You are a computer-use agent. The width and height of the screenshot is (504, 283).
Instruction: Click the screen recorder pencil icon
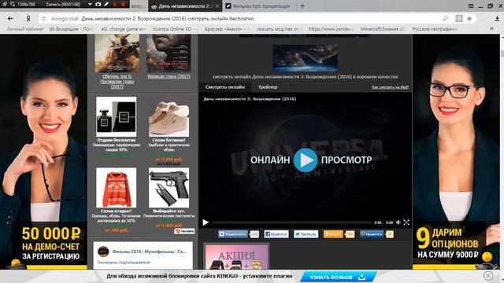click(x=106, y=4)
